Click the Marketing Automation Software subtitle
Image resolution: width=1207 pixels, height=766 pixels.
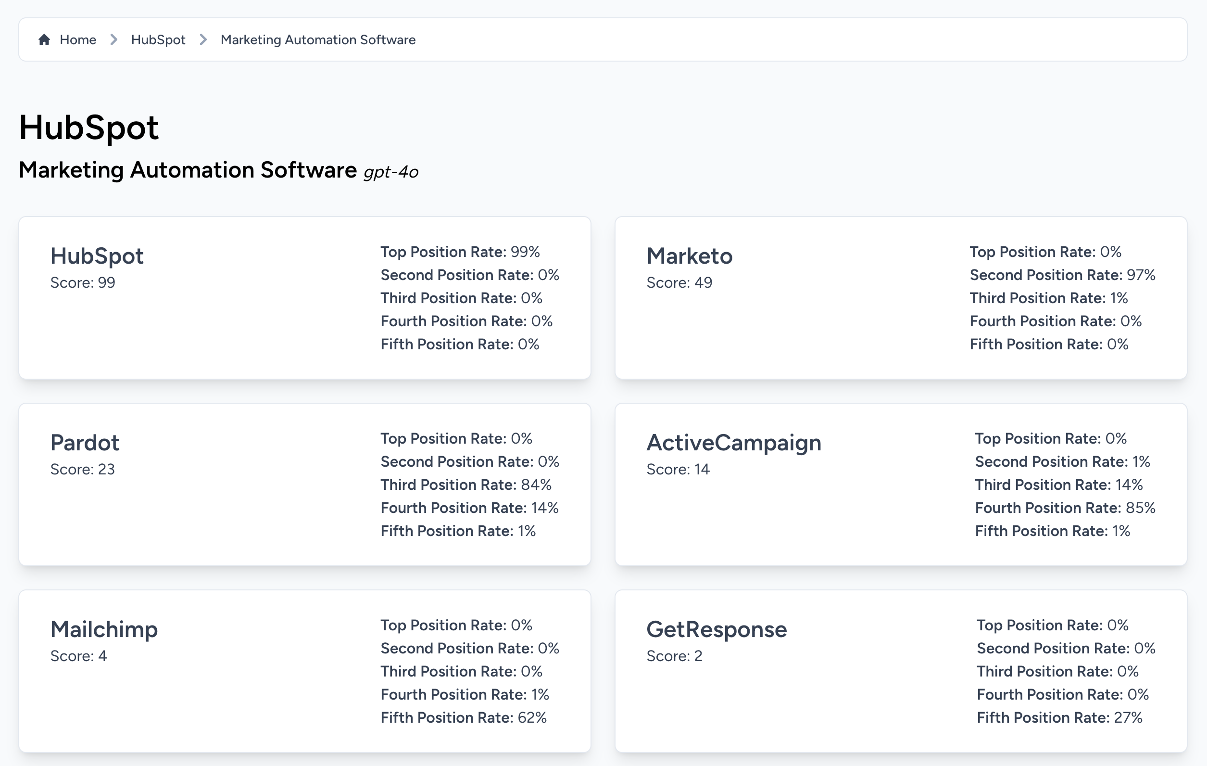click(188, 170)
